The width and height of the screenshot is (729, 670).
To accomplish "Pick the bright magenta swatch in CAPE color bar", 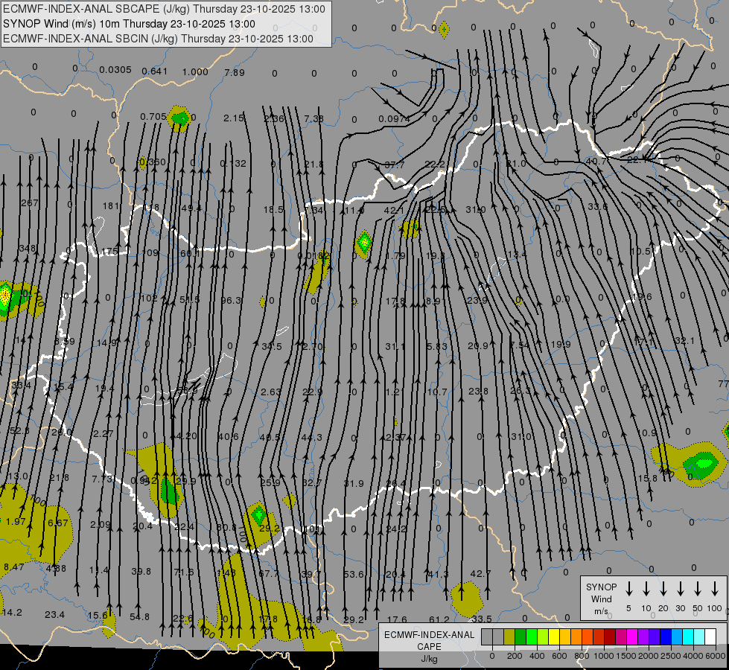I will coord(632,636).
